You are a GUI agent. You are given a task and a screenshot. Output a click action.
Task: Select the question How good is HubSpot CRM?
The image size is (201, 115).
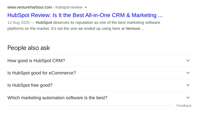36,61
